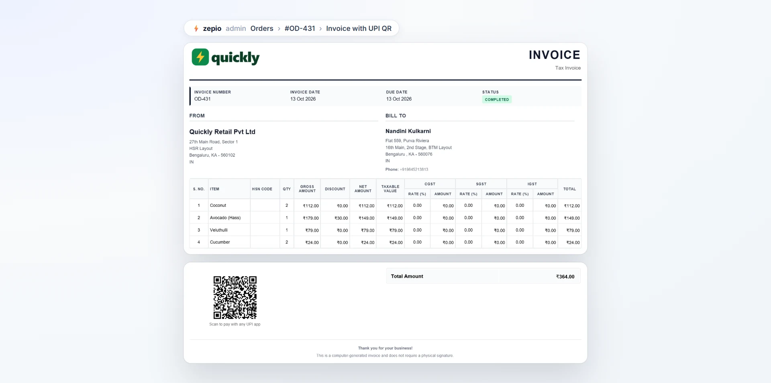Click the chevron after Orders breadcrumb
Image resolution: width=771 pixels, height=383 pixels.
coord(279,28)
